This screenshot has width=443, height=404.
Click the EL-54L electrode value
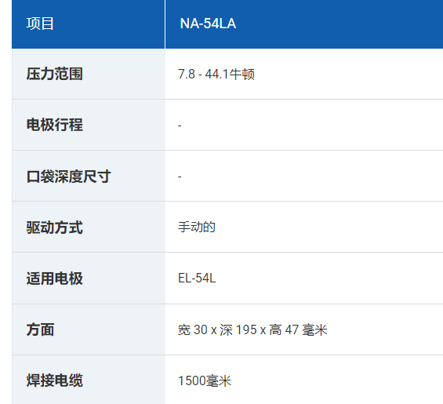(x=197, y=278)
